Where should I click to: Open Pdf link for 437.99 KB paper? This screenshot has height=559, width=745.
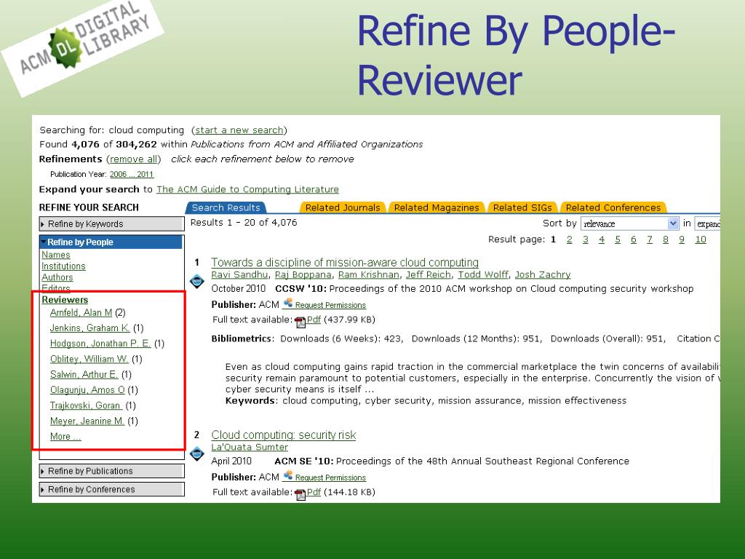pyautogui.click(x=314, y=320)
